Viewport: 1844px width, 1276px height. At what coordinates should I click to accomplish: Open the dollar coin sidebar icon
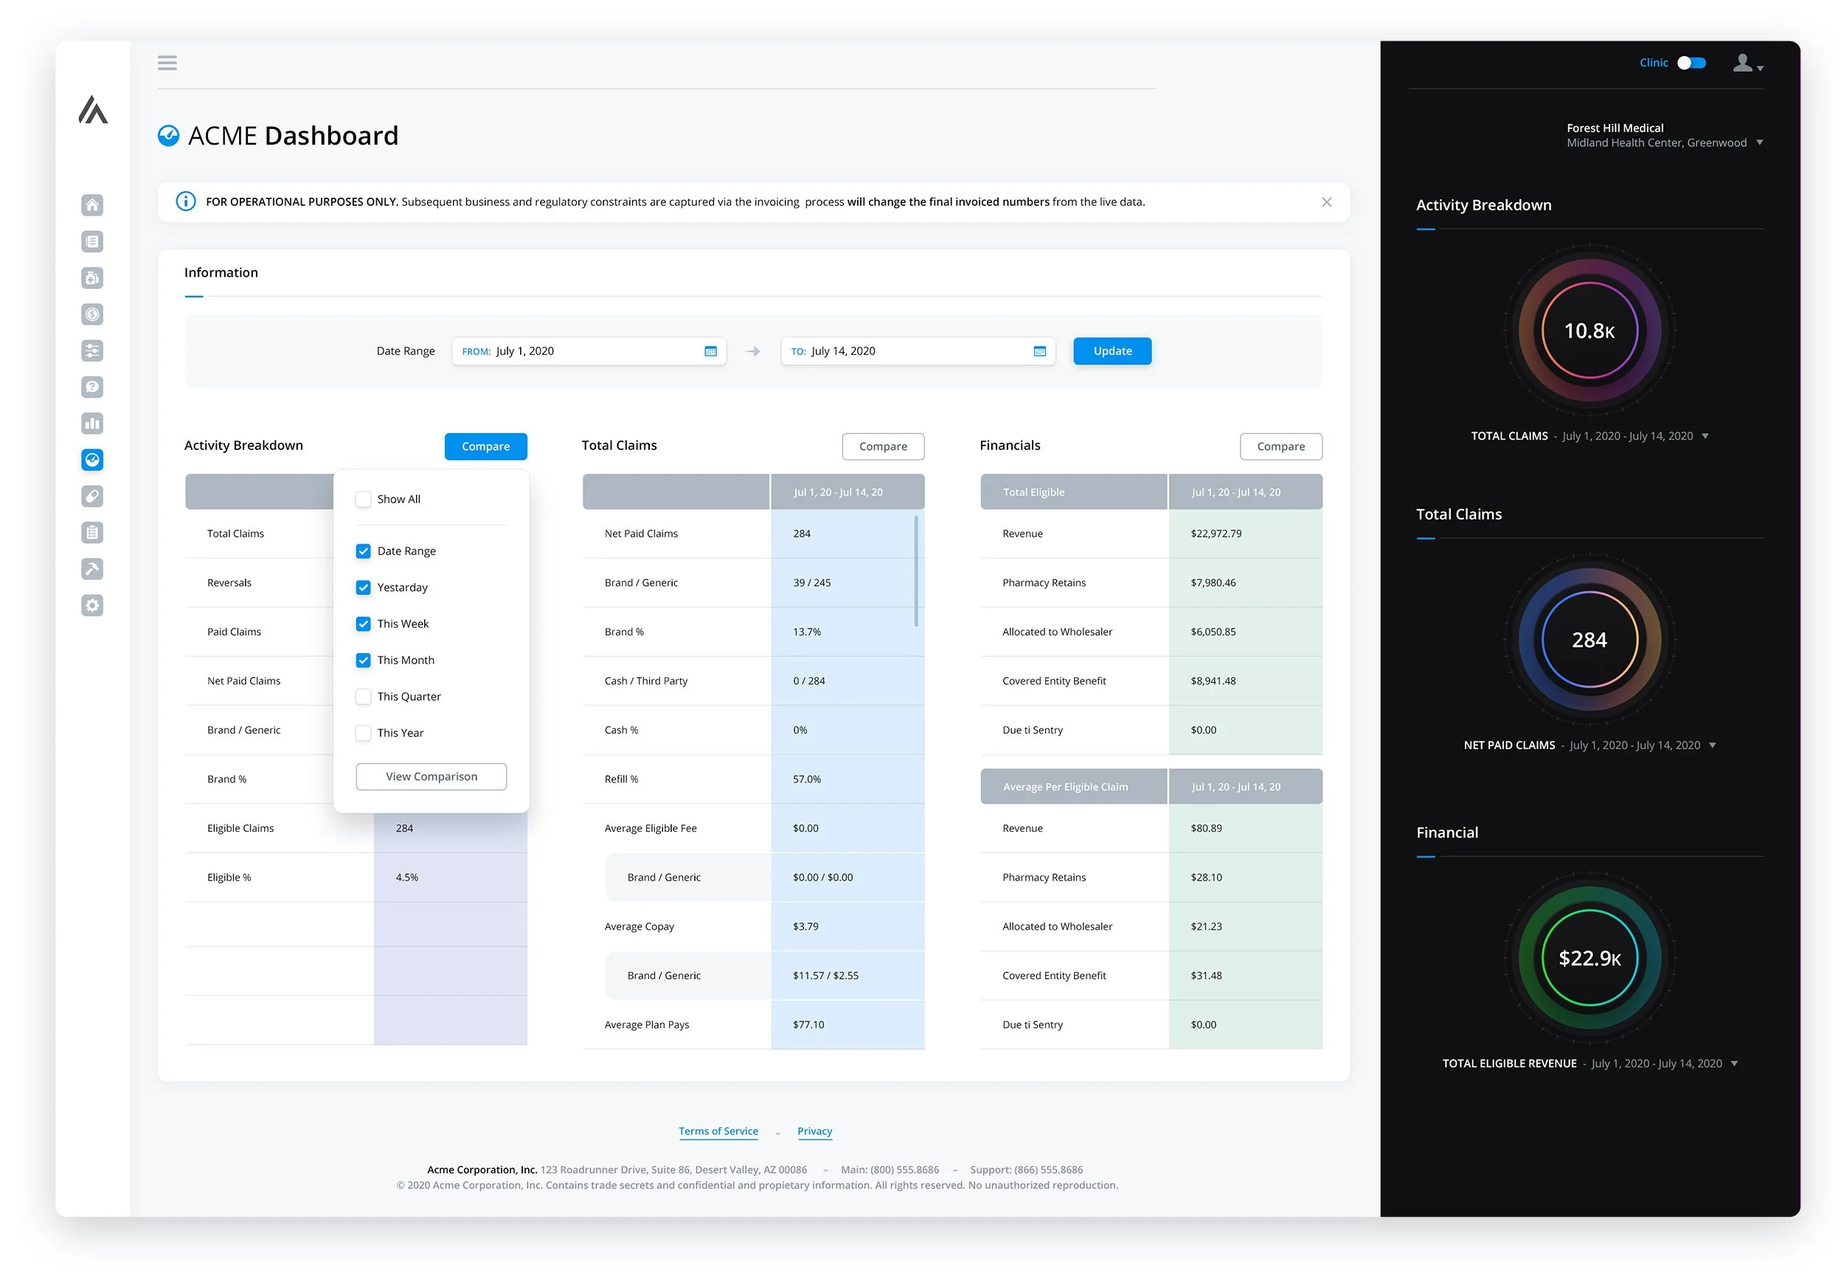click(x=92, y=314)
